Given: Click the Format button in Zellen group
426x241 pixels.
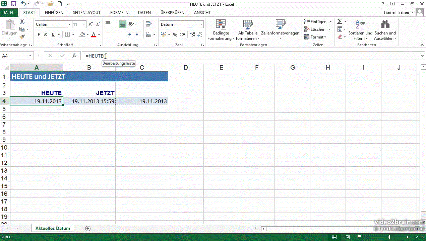Looking at the screenshot, I should point(315,37).
